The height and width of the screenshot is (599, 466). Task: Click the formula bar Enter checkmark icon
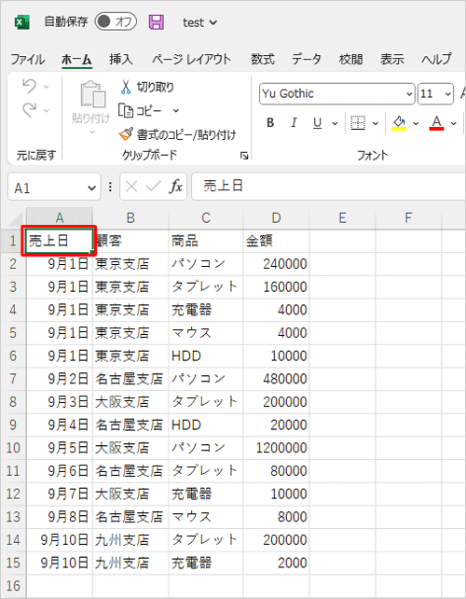coord(154,187)
